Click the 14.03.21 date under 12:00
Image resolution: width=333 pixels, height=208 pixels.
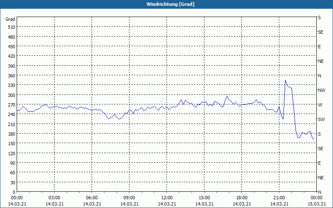tap(167, 204)
